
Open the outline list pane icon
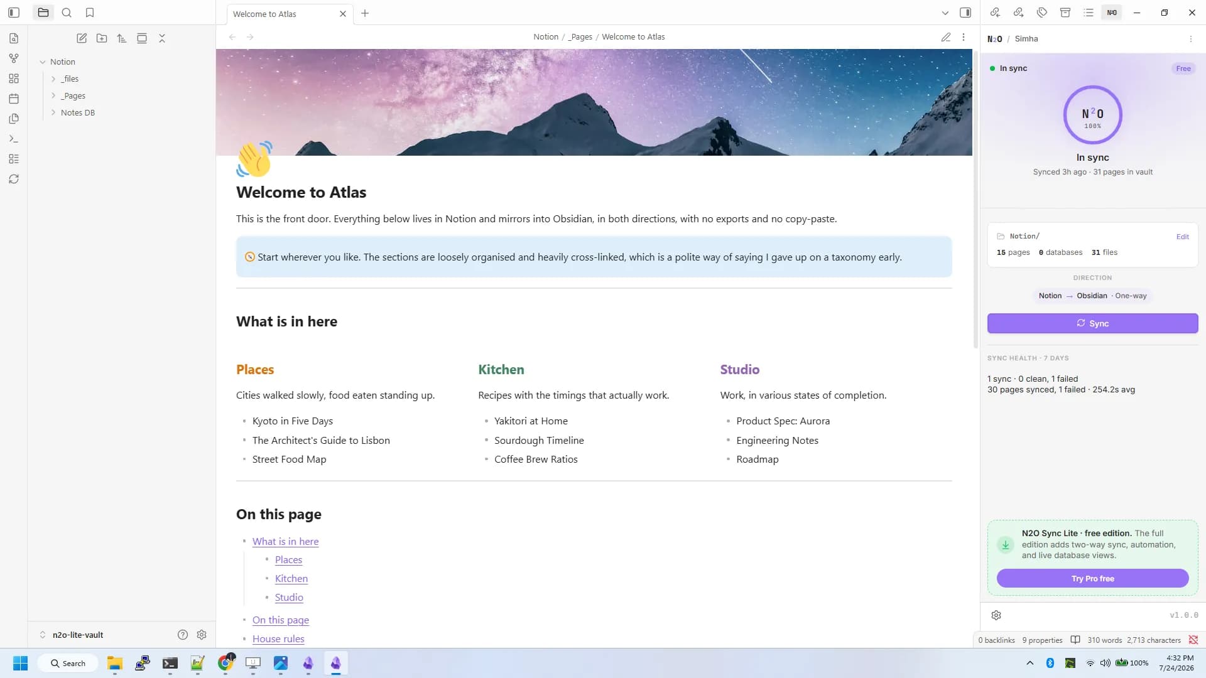point(1089,13)
